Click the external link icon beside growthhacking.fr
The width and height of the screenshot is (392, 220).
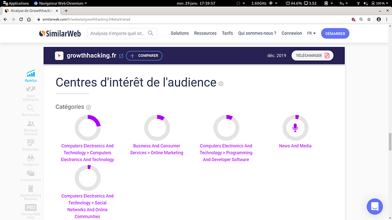[x=121, y=56]
